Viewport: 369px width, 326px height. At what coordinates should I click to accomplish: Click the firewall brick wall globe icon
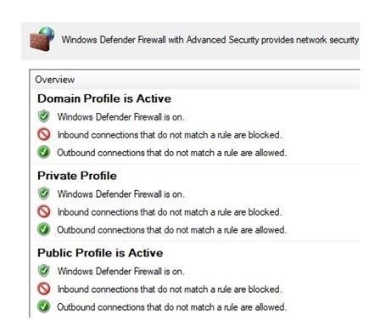pos(42,39)
